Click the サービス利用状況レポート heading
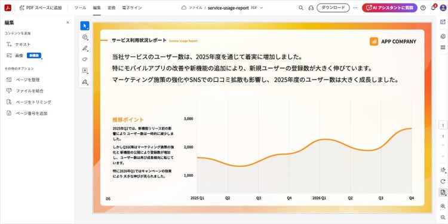This screenshot has width=448, height=224. 139,41
